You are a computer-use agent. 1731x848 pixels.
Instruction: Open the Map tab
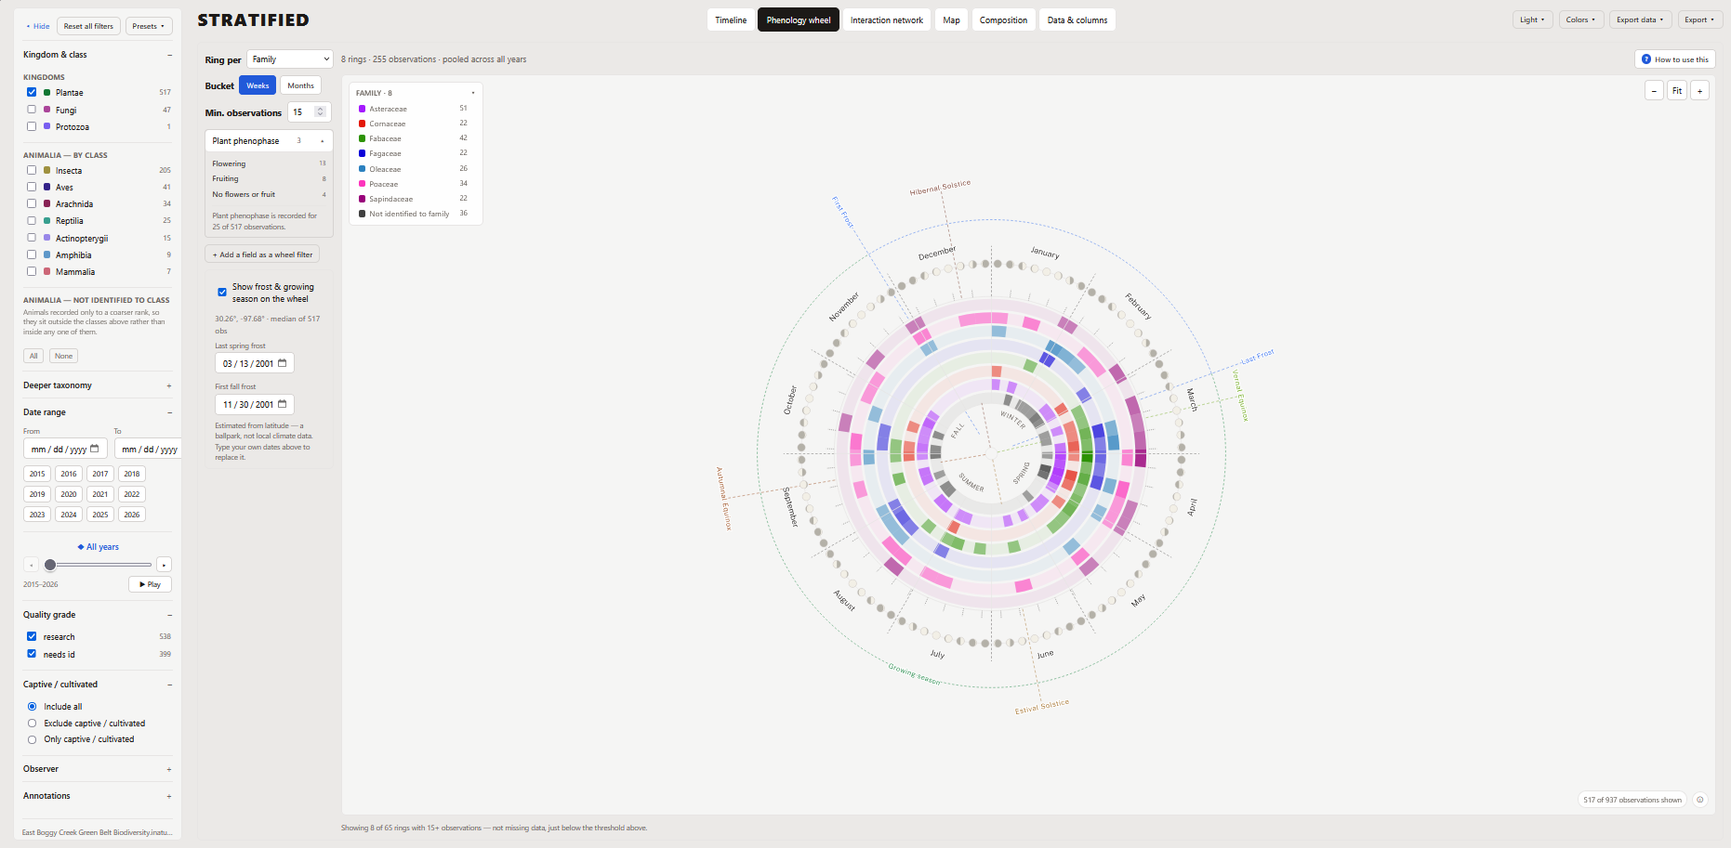coord(951,20)
